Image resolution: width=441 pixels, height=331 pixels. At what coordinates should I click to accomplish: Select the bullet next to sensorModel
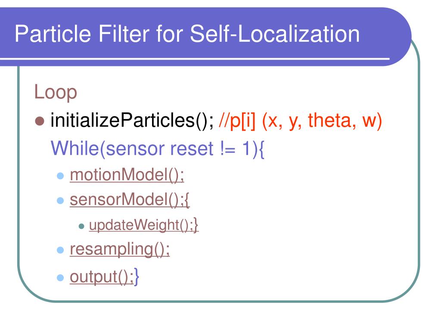coord(60,201)
